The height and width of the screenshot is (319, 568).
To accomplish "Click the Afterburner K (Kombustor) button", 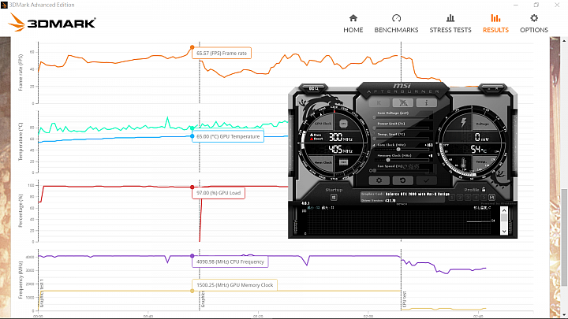I will click(x=379, y=102).
